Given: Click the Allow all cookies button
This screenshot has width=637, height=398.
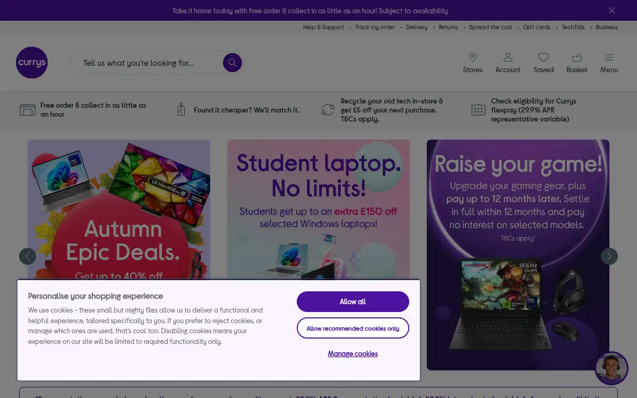Looking at the screenshot, I should coord(353,301).
